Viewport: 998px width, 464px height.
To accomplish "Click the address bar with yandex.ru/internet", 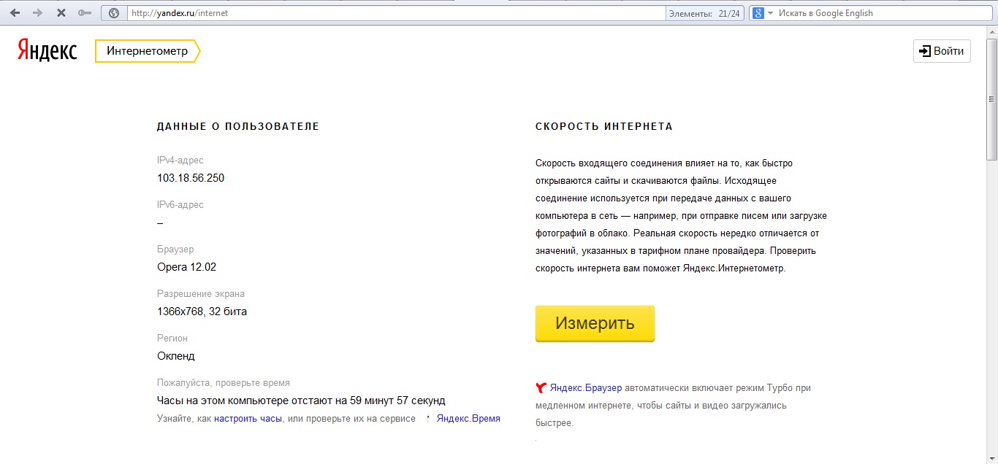I will pyautogui.click(x=397, y=13).
